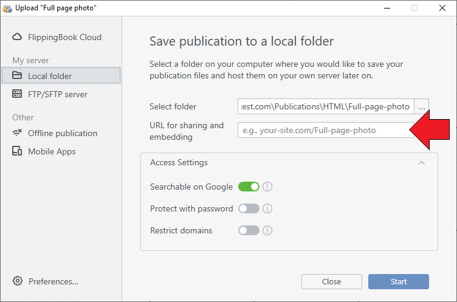Browse for folder with the ellipsis button

(421, 107)
